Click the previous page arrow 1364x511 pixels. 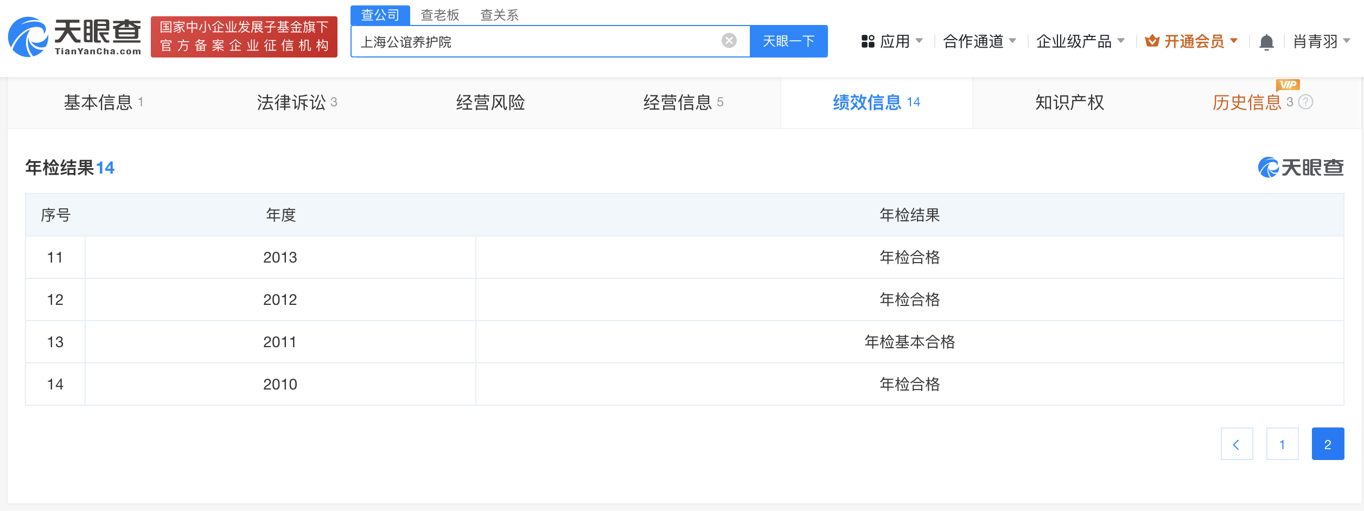(1237, 444)
